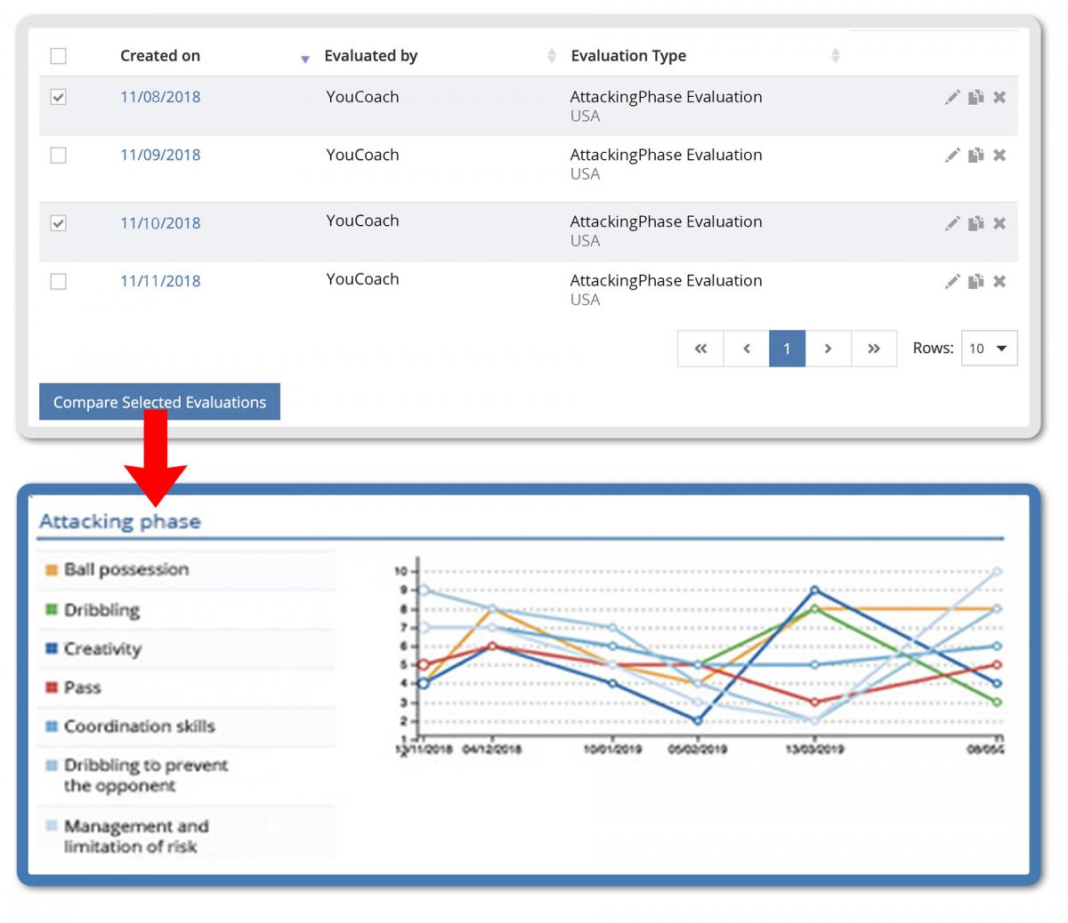This screenshot has height=923, width=1068.
Task: Open the Rows per page dropdown
Action: [989, 349]
